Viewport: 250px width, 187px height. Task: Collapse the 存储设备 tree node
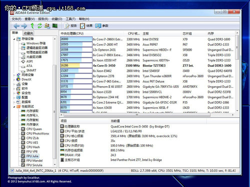(14, 39)
